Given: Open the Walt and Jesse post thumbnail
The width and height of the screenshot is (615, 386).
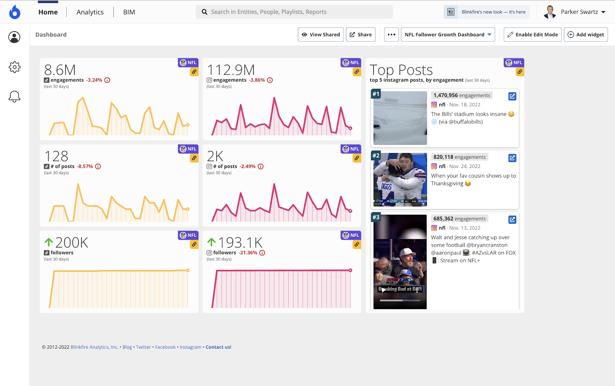Looking at the screenshot, I should pyautogui.click(x=400, y=262).
